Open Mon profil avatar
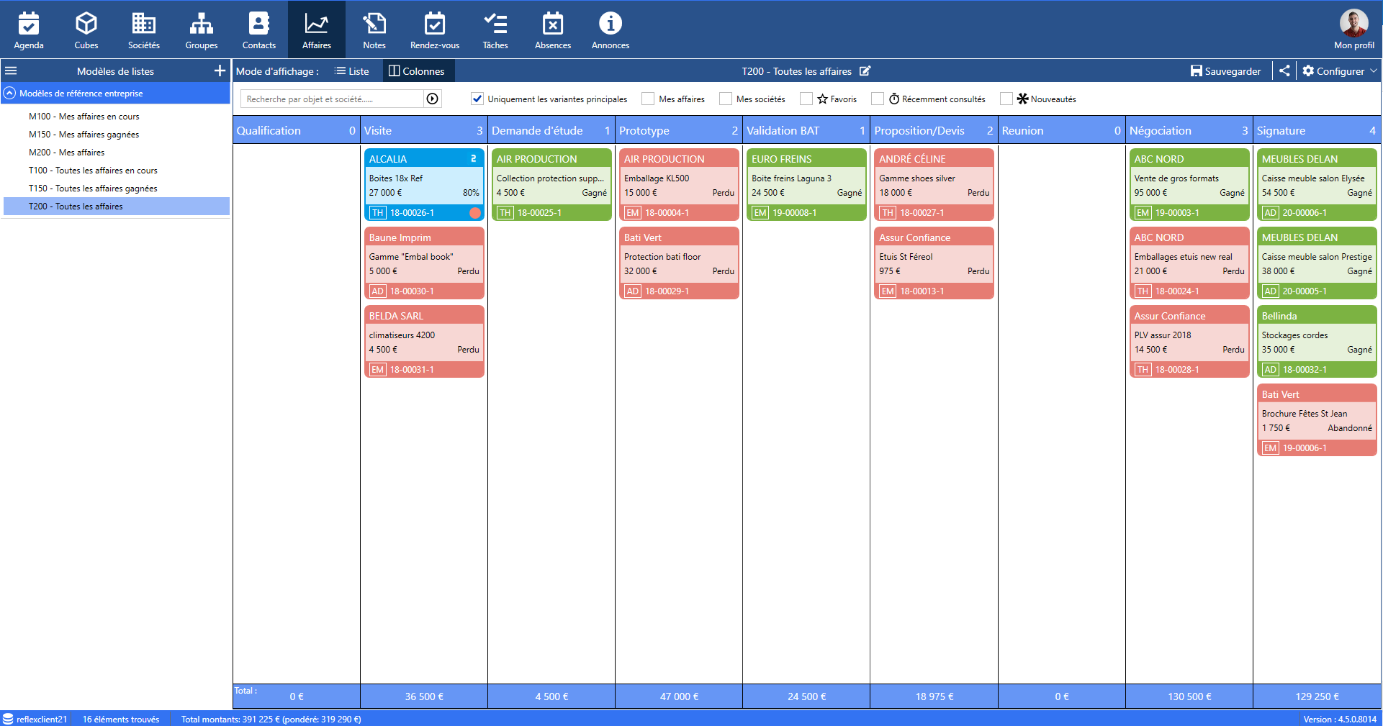1383x726 pixels. coord(1353,23)
